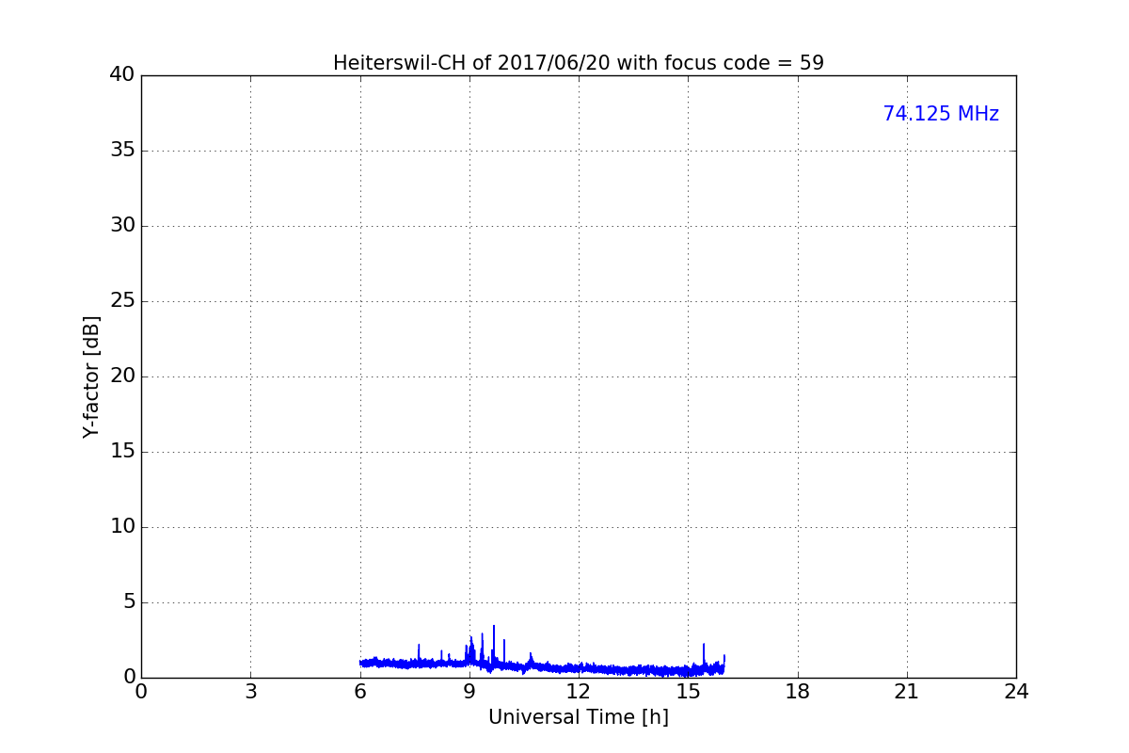Click x-axis tick label 18
Image resolution: width=1129 pixels, height=753 pixels.
(x=798, y=692)
